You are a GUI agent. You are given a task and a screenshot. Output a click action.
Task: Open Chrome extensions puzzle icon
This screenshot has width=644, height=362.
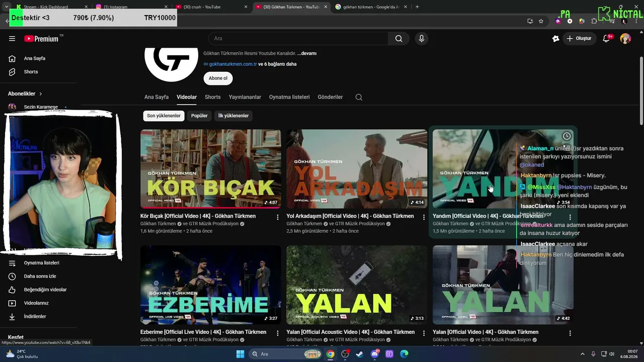pyautogui.click(x=594, y=21)
